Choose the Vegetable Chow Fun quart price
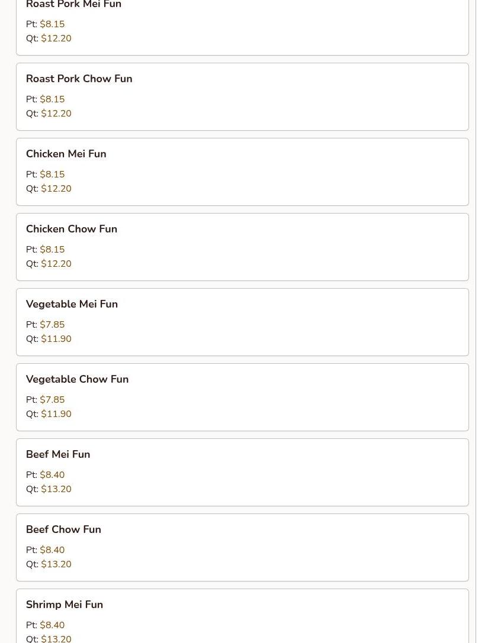Image resolution: width=488 pixels, height=643 pixels. 56,414
